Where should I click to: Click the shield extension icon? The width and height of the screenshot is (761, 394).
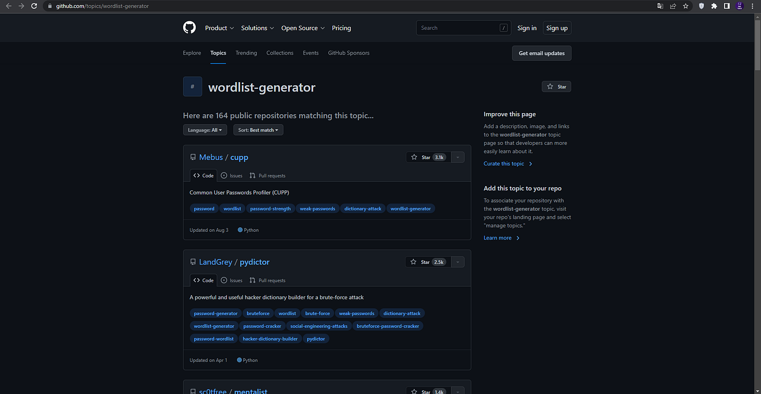[701, 6]
